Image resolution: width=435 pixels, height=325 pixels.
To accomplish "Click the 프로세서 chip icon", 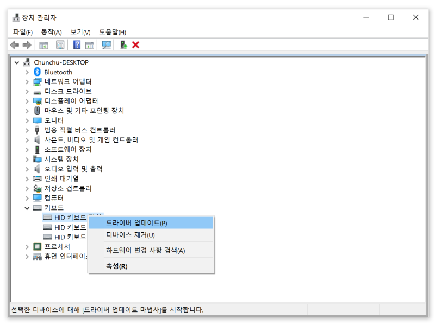I will (x=37, y=246).
